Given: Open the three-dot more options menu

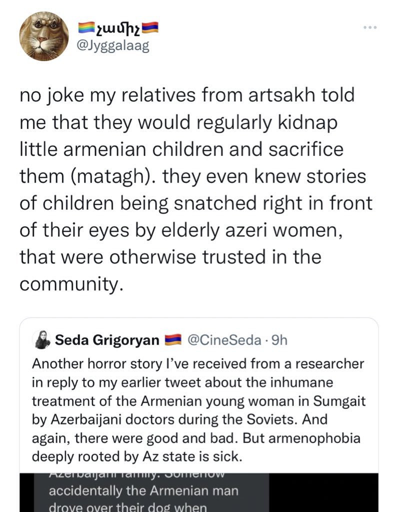Looking at the screenshot, I should point(370,27).
